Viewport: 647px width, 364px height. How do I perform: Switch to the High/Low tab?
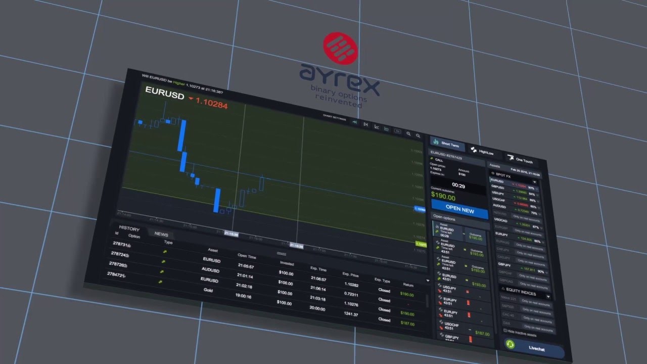(x=484, y=152)
